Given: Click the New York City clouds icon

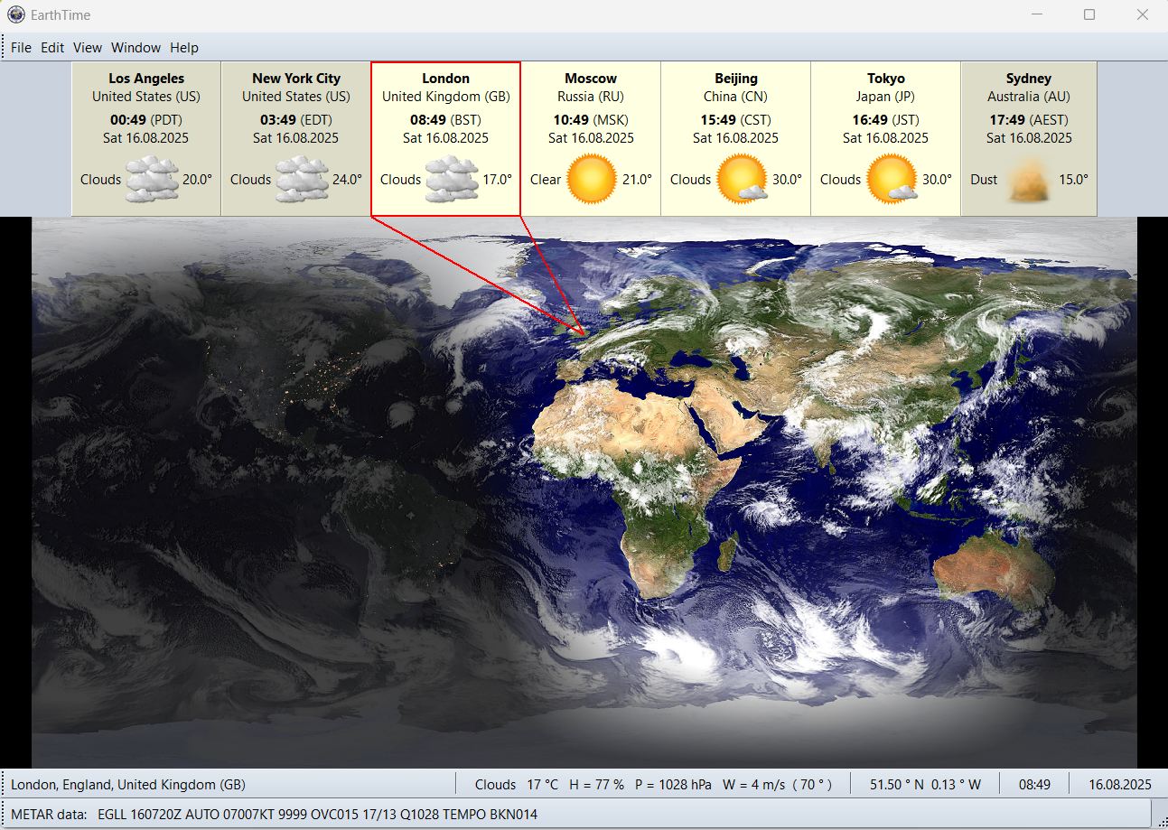Looking at the screenshot, I should (302, 179).
